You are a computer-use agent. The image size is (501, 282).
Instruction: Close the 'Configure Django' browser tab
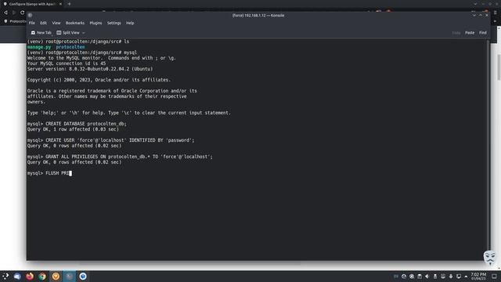click(x=60, y=4)
